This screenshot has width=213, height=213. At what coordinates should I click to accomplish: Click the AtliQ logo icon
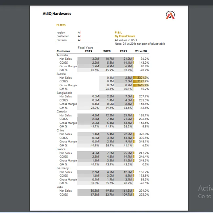[170, 15]
